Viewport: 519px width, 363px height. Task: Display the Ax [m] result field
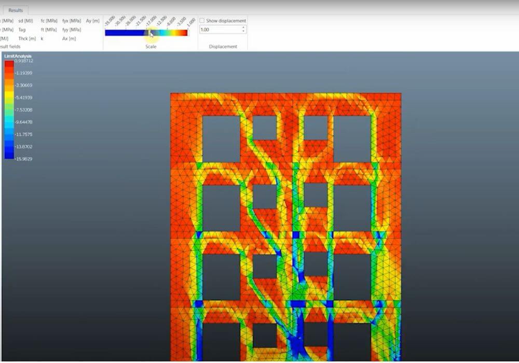coord(69,38)
